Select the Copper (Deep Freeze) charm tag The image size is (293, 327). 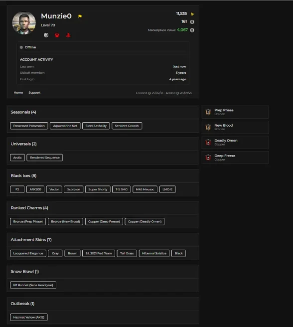[x=104, y=221]
